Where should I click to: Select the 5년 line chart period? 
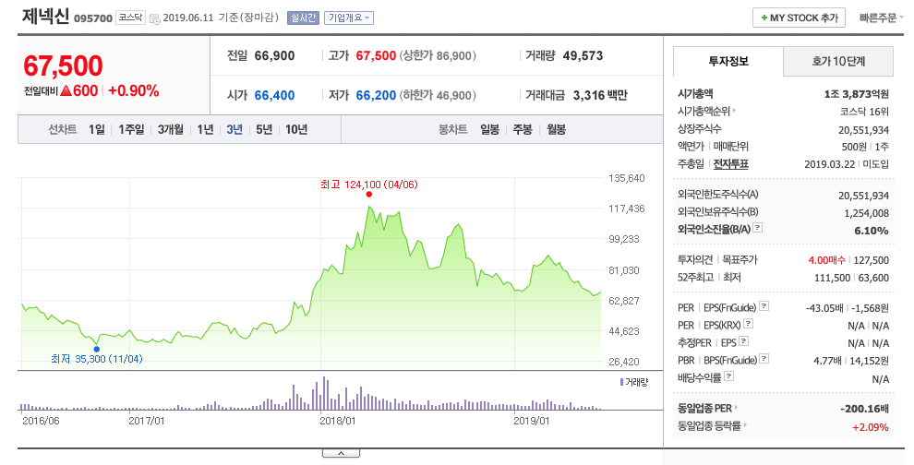click(264, 129)
